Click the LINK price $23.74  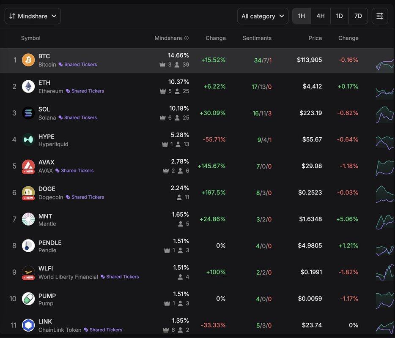(x=312, y=325)
